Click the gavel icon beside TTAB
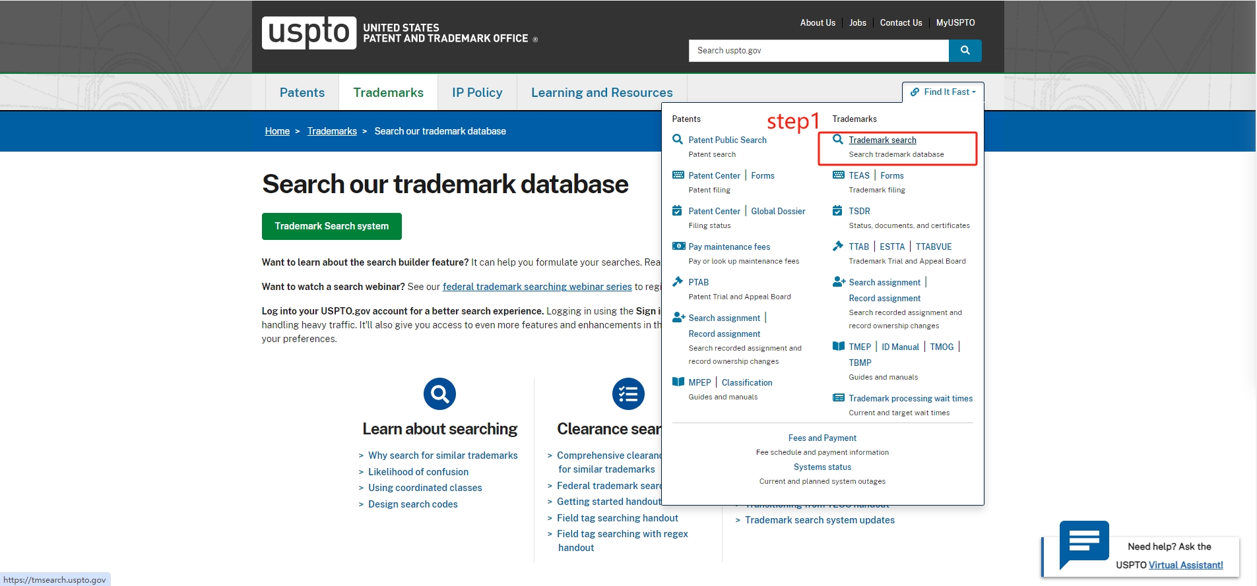The width and height of the screenshot is (1257, 586). 838,246
